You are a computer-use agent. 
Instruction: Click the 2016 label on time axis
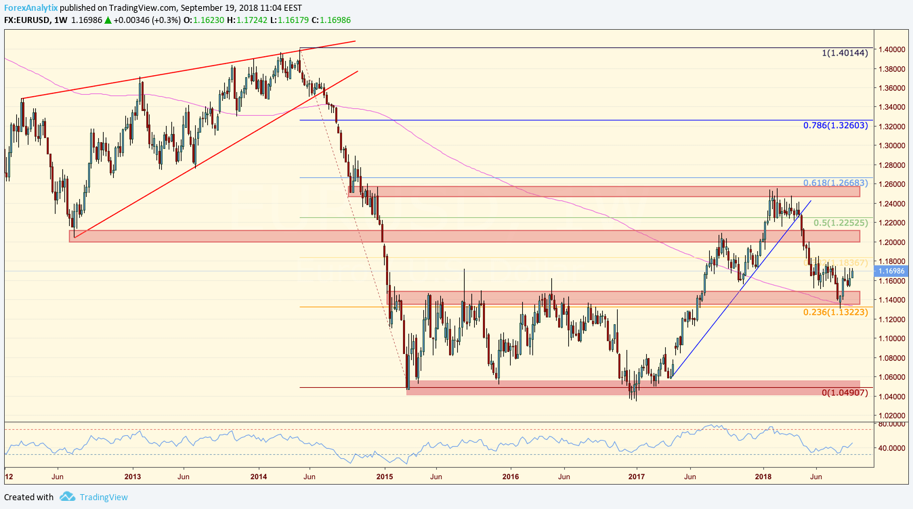[511, 476]
